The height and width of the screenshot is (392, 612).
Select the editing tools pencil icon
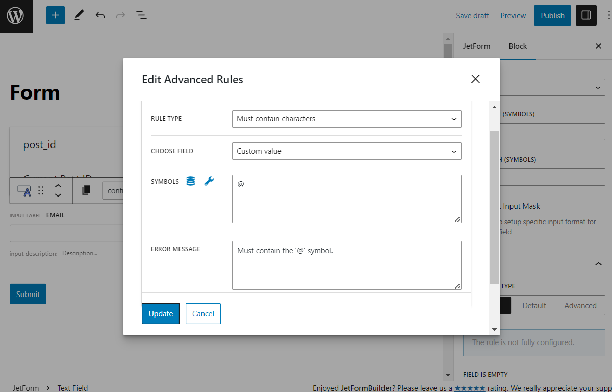79,15
